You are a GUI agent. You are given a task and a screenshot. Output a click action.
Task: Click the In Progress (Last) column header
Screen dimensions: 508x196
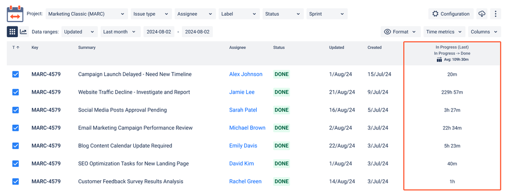(452, 47)
